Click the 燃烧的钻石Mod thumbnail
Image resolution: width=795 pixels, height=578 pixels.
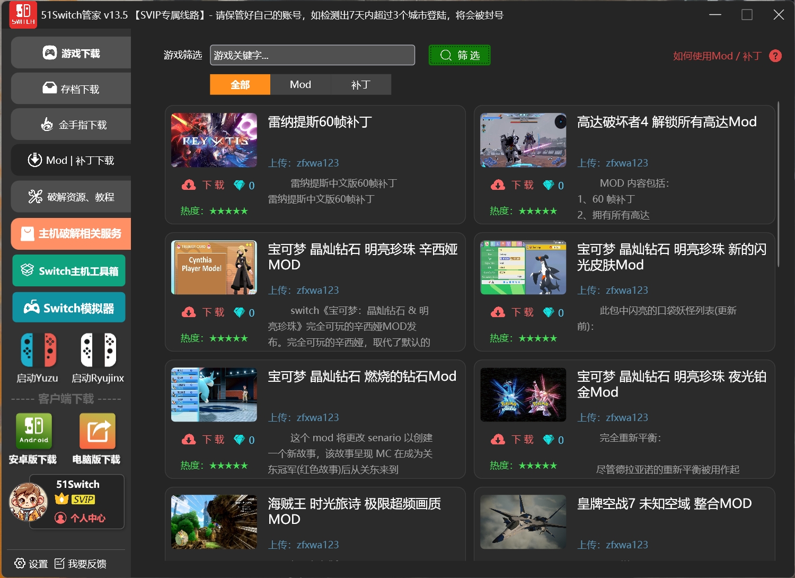[x=214, y=395]
